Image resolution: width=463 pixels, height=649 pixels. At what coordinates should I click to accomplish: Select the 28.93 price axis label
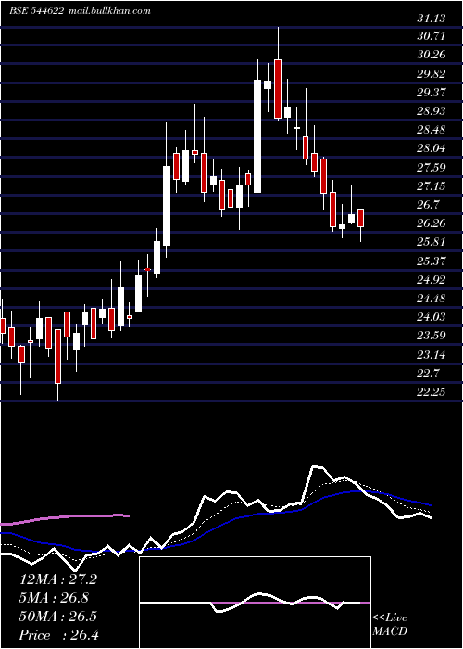coord(432,111)
